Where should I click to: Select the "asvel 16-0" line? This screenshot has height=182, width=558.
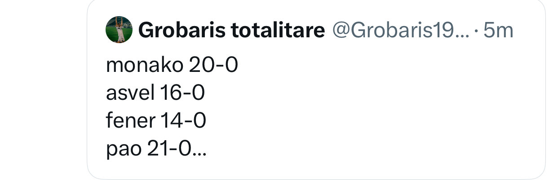tap(155, 93)
